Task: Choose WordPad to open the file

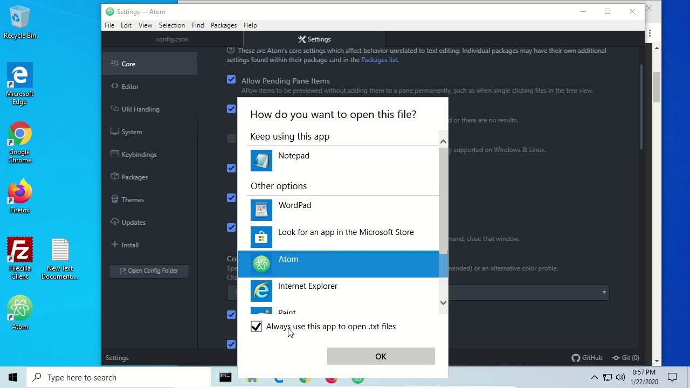Action: click(344, 210)
